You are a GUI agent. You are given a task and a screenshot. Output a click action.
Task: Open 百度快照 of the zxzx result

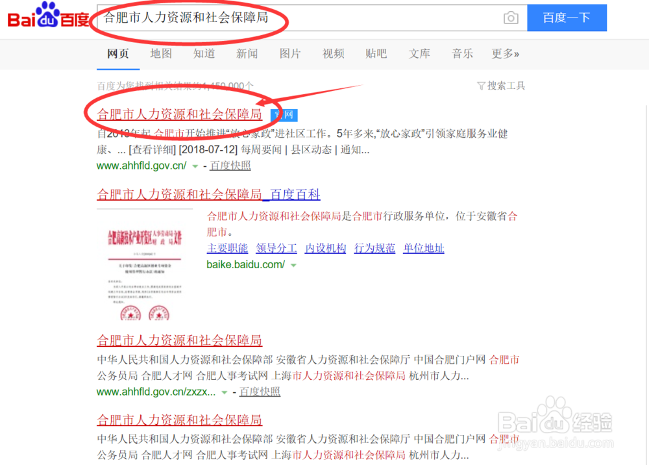260,392
